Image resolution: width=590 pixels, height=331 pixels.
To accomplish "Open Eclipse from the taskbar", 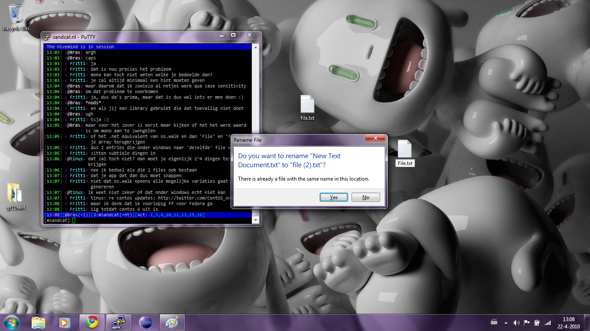I will [x=146, y=322].
